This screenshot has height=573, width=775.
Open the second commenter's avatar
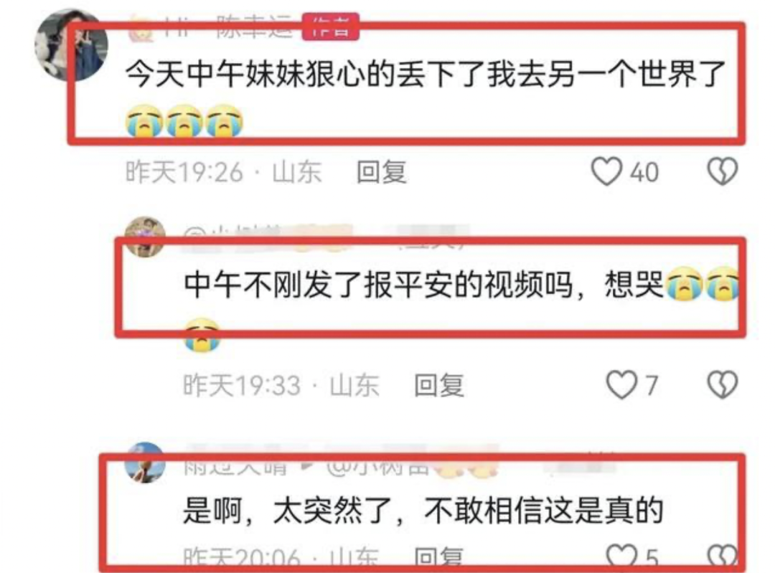[145, 237]
